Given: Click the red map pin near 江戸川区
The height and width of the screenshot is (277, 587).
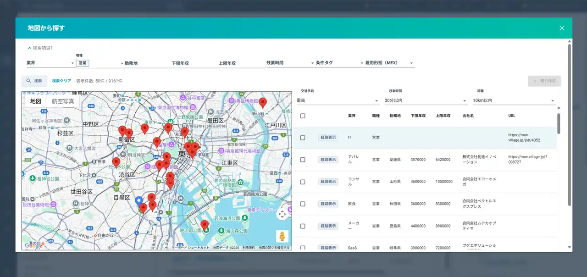Looking at the screenshot, I should pyautogui.click(x=263, y=102).
